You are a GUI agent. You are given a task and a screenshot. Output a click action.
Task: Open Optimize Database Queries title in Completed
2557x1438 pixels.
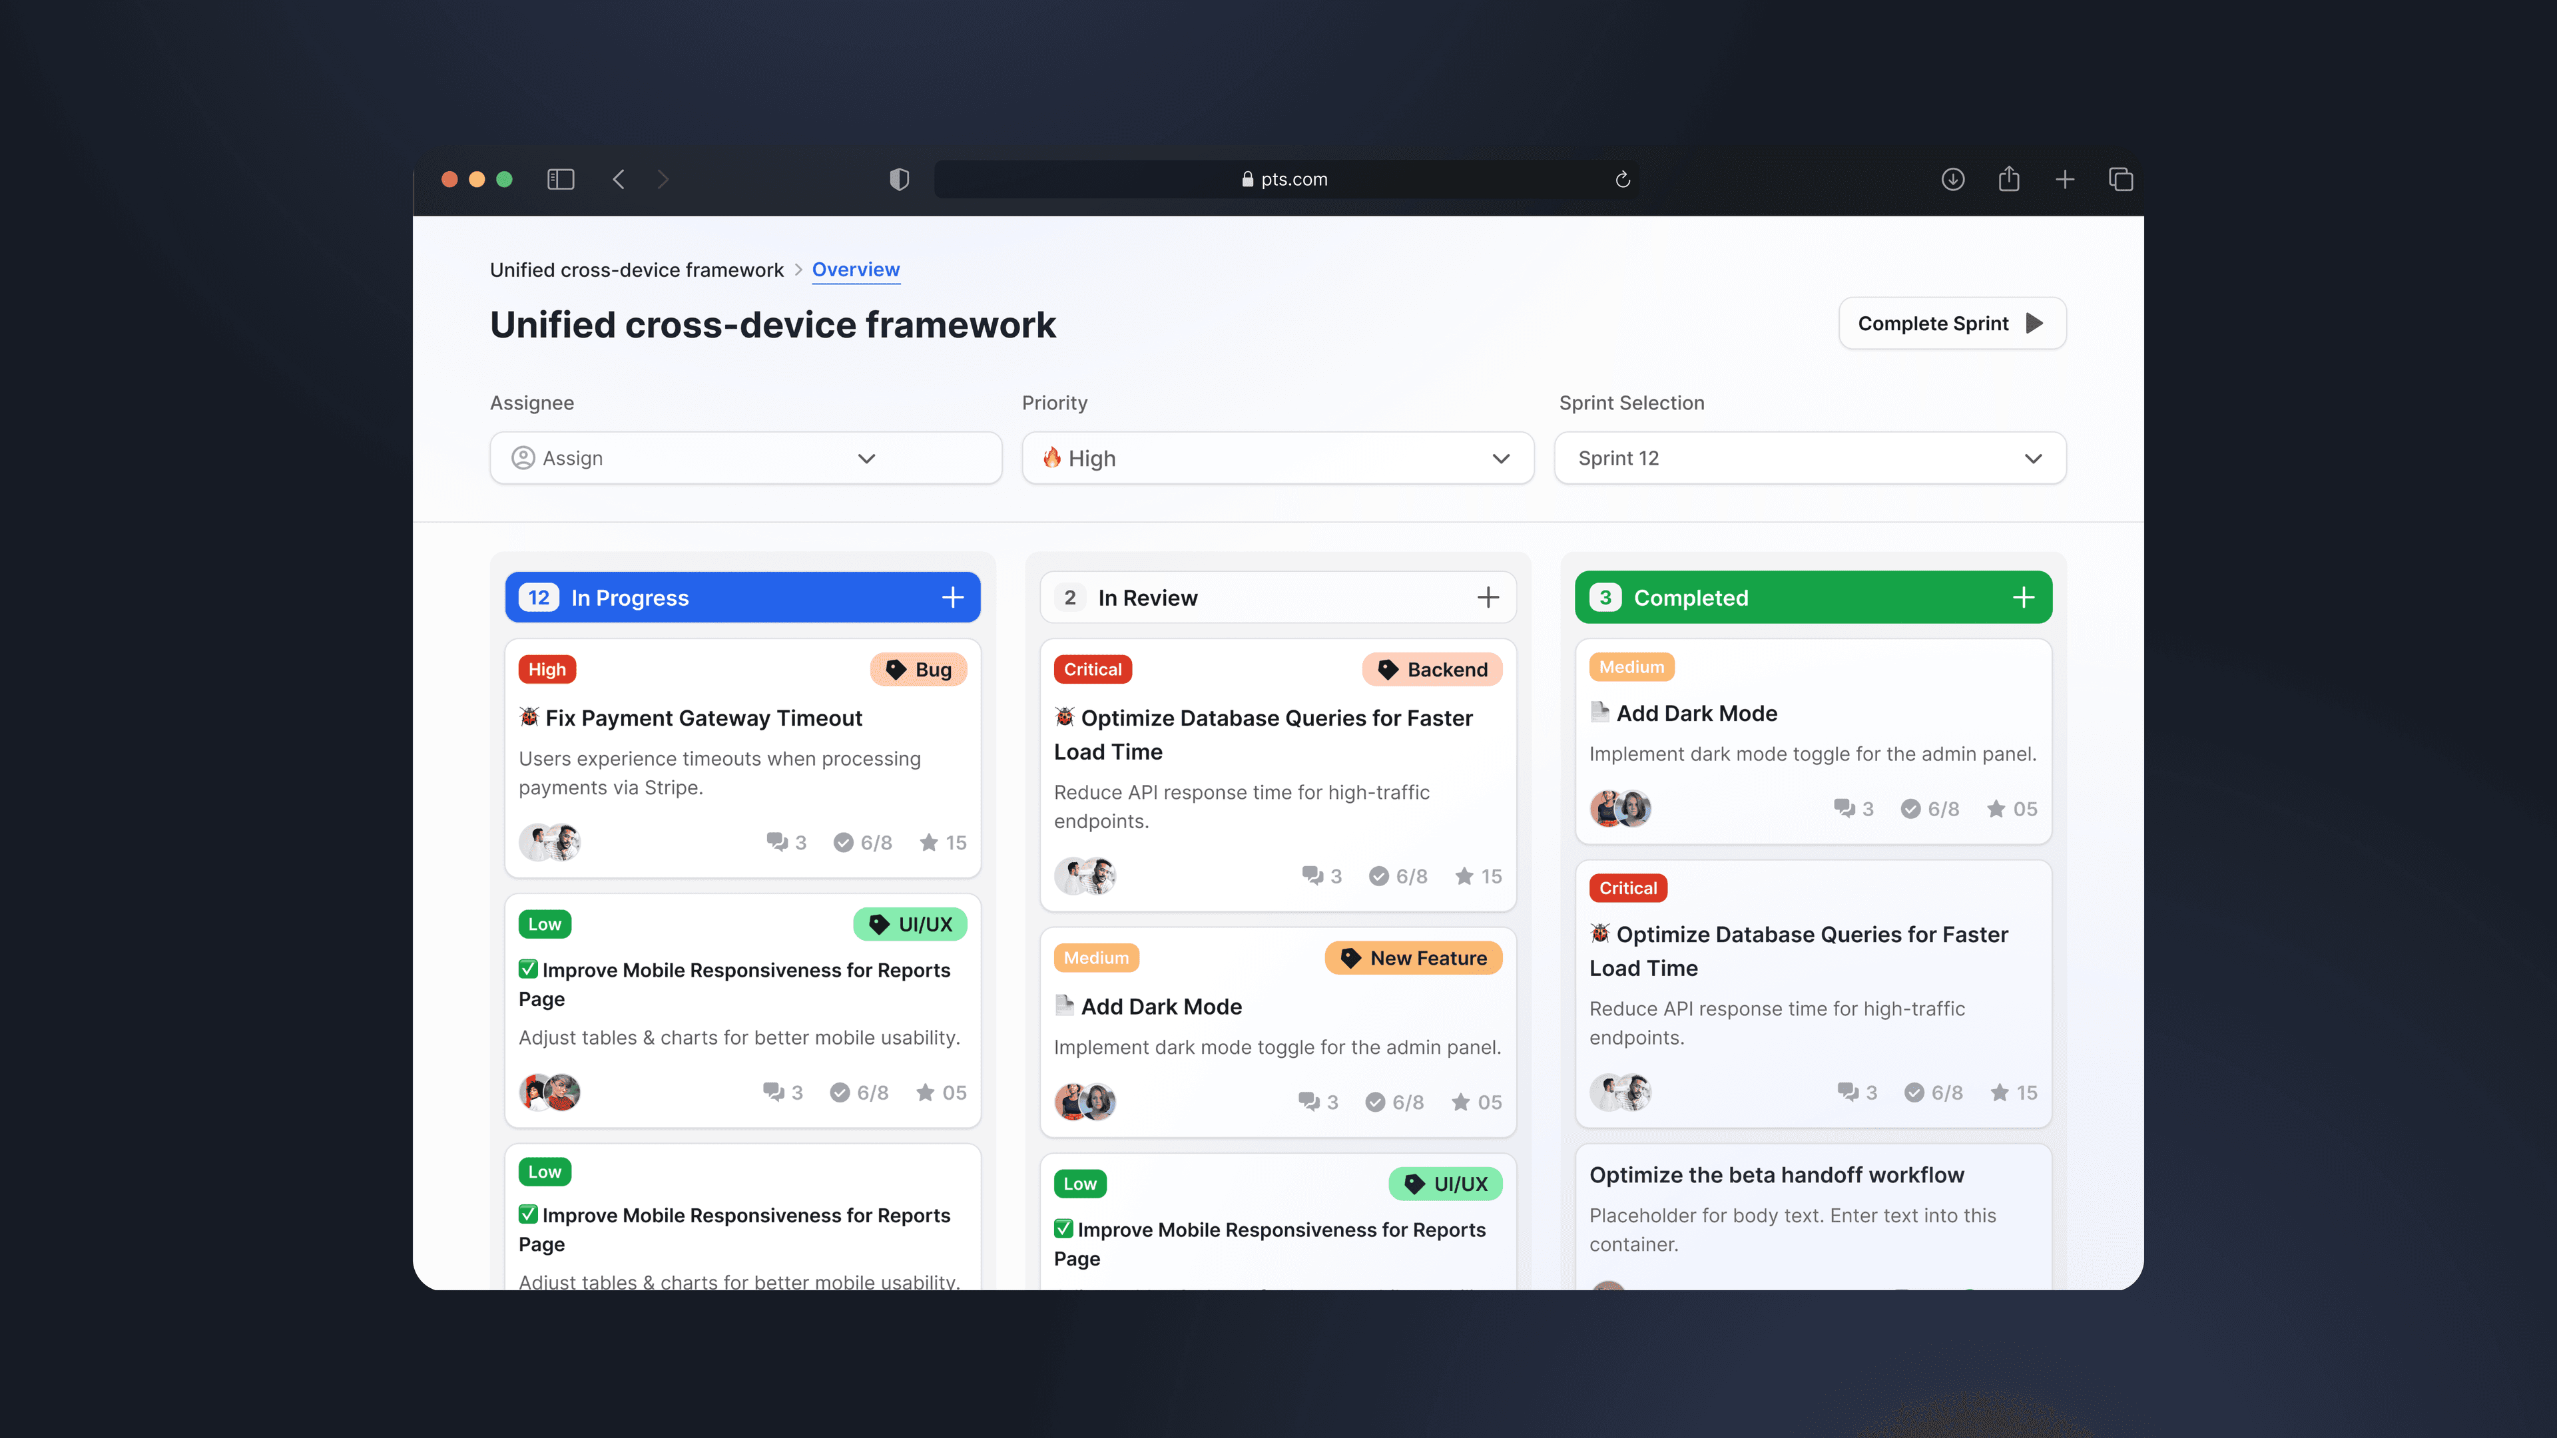point(1799,952)
